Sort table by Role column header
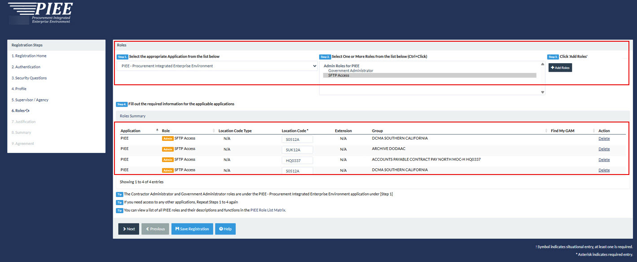This screenshot has width=637, height=262. [x=166, y=131]
